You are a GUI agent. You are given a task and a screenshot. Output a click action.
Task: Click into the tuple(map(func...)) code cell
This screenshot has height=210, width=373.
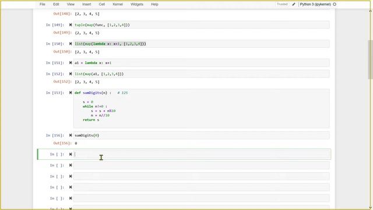tap(201, 24)
